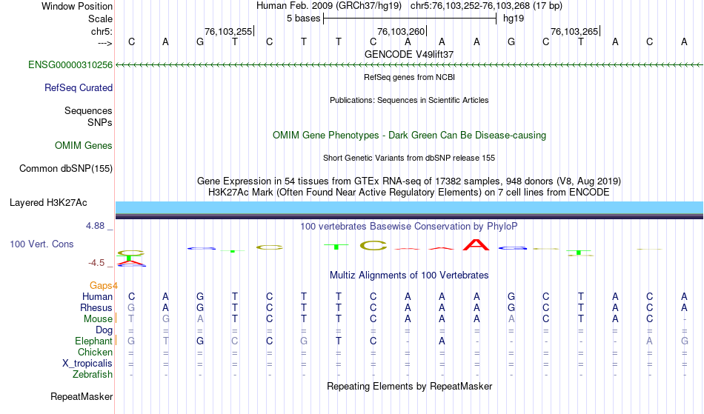Screen dimensions: 704x414
Task: Select the Chicken species row label
Action: 95,353
